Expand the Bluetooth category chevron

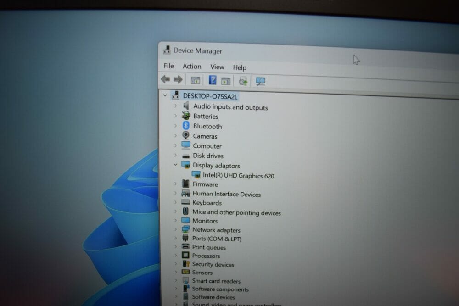(176, 126)
